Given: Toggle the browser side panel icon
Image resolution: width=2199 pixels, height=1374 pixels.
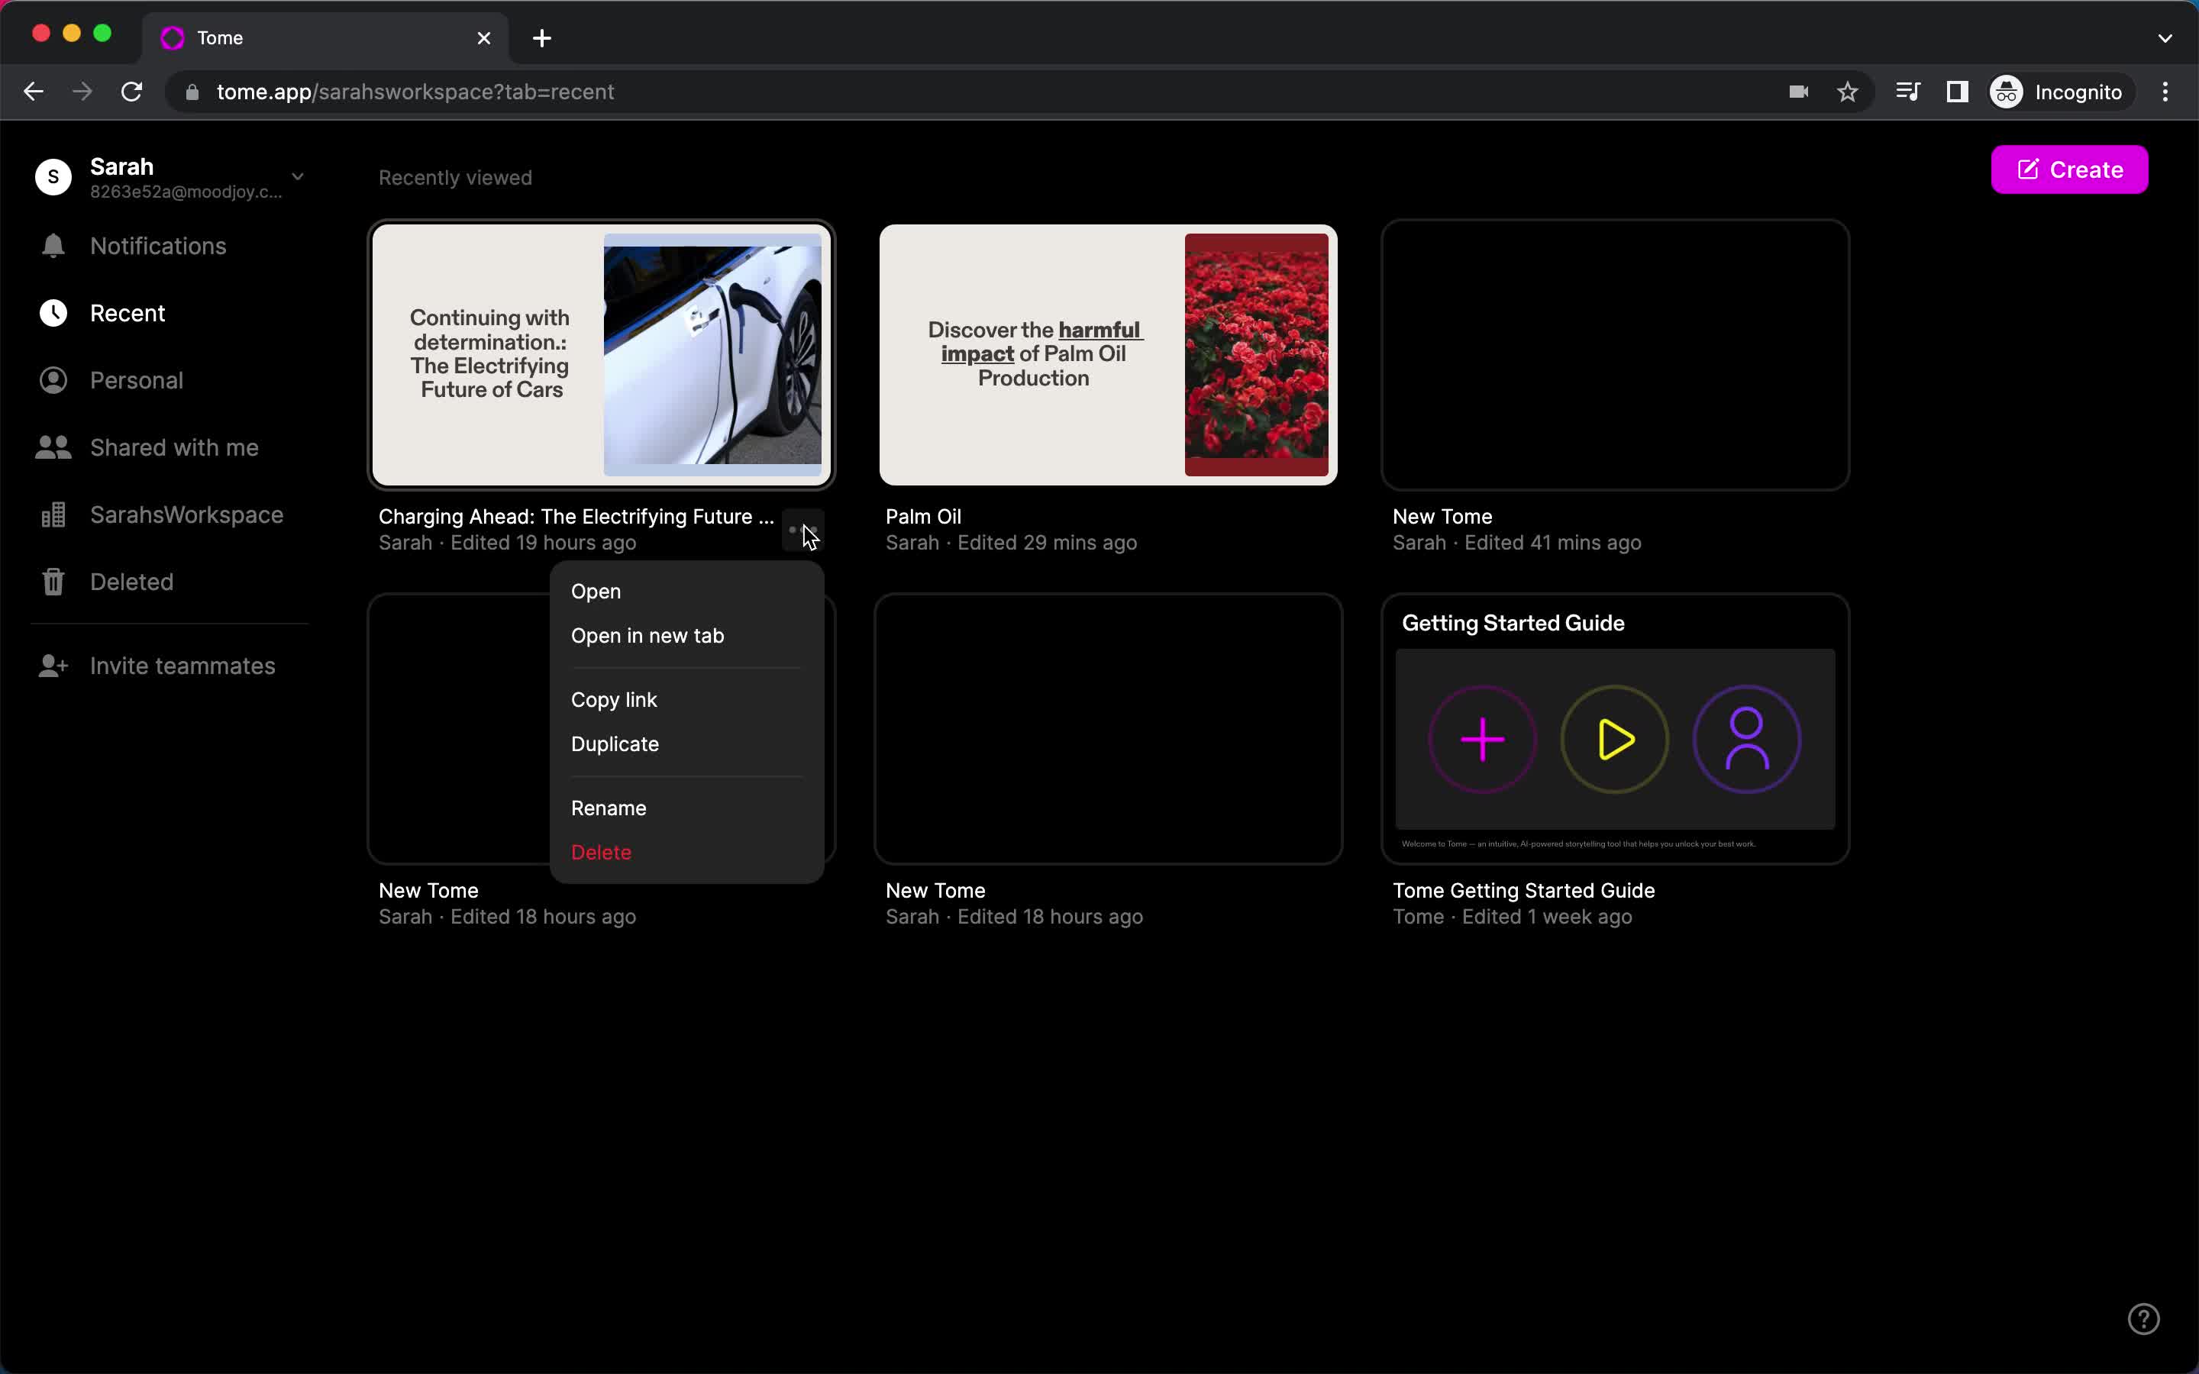Looking at the screenshot, I should pyautogui.click(x=1957, y=92).
